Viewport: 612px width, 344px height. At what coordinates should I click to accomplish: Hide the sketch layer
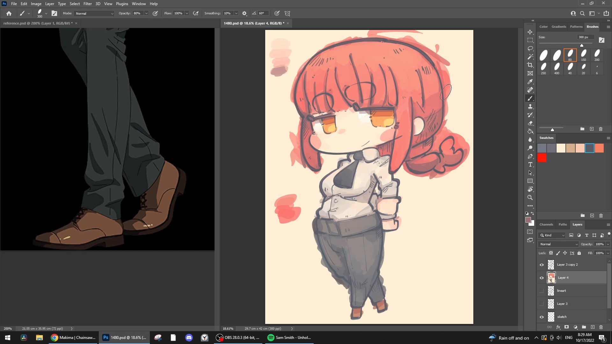pyautogui.click(x=542, y=317)
